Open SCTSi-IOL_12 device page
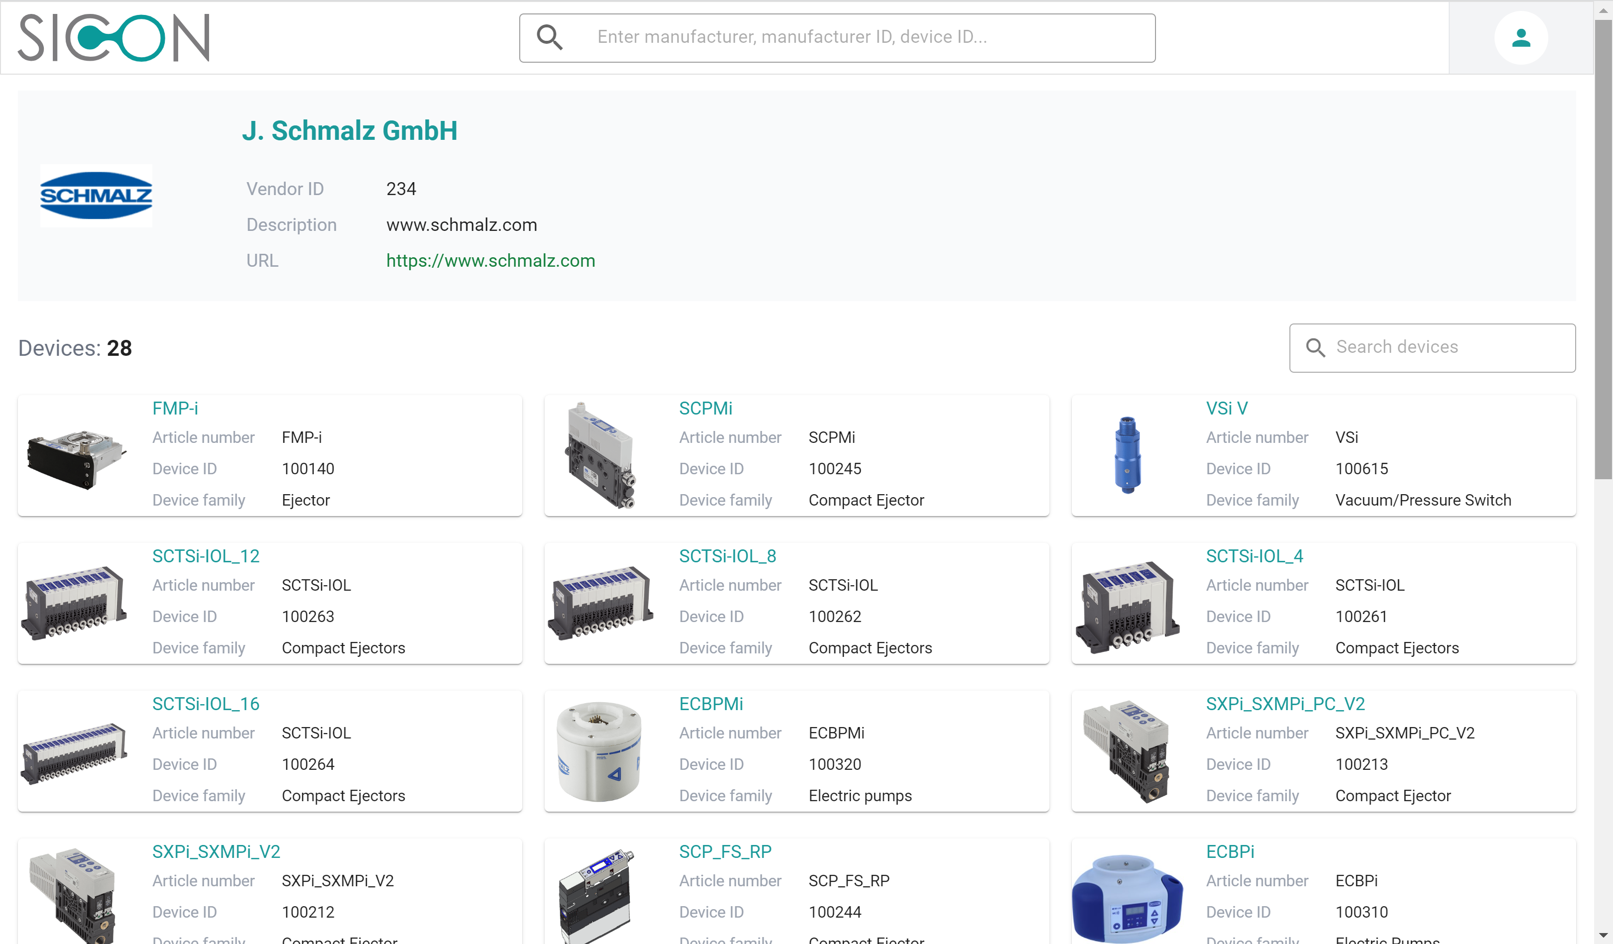The image size is (1613, 944). point(206,556)
